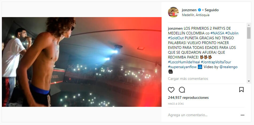Click the scrollbar up arrow in comments
The width and height of the screenshot is (254, 125).
point(249,25)
